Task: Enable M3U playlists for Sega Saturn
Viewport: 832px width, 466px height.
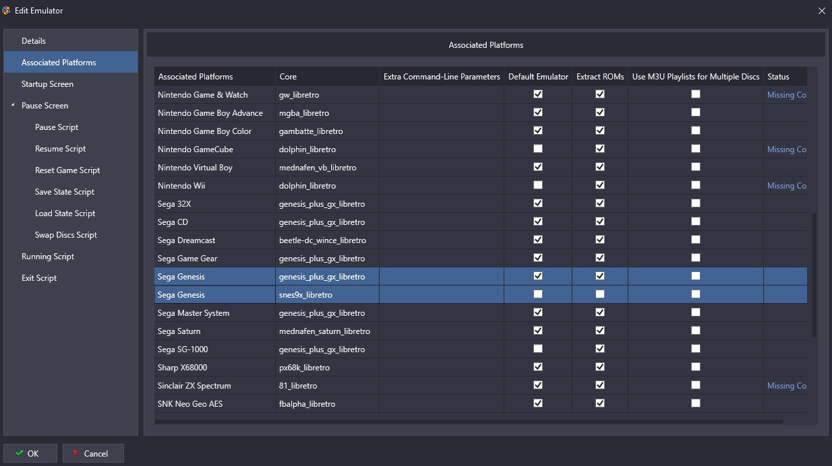Action: (696, 331)
